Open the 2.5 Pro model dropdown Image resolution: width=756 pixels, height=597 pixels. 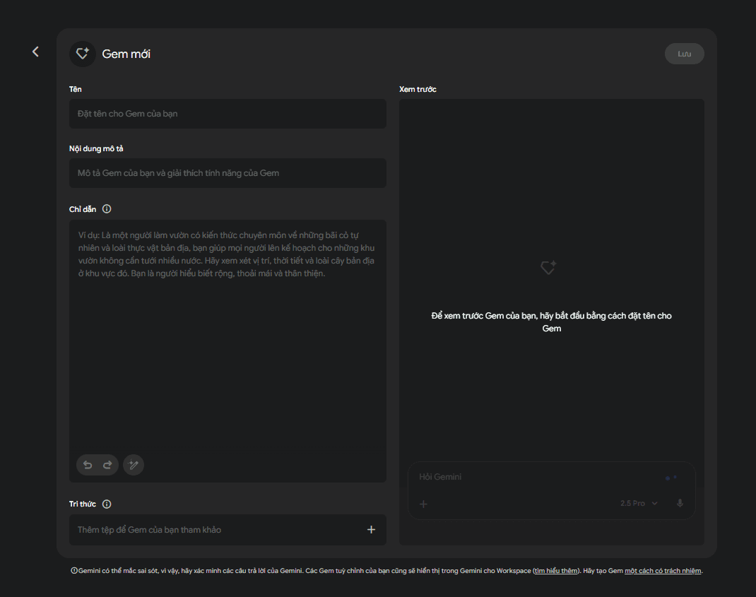[639, 504]
